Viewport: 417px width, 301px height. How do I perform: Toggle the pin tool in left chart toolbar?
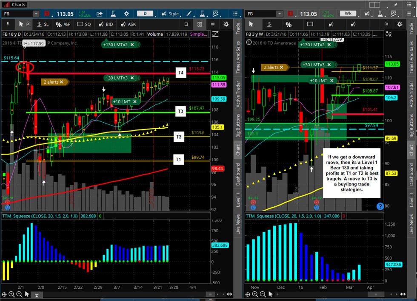point(8,24)
